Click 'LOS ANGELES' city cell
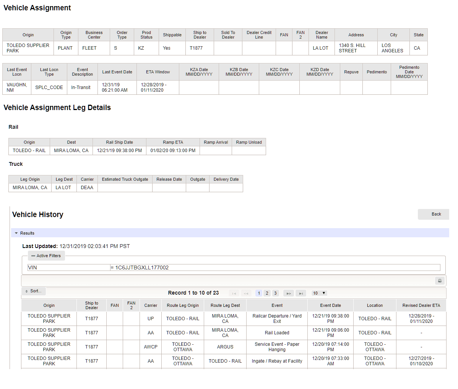The image size is (458, 389). pos(393,48)
